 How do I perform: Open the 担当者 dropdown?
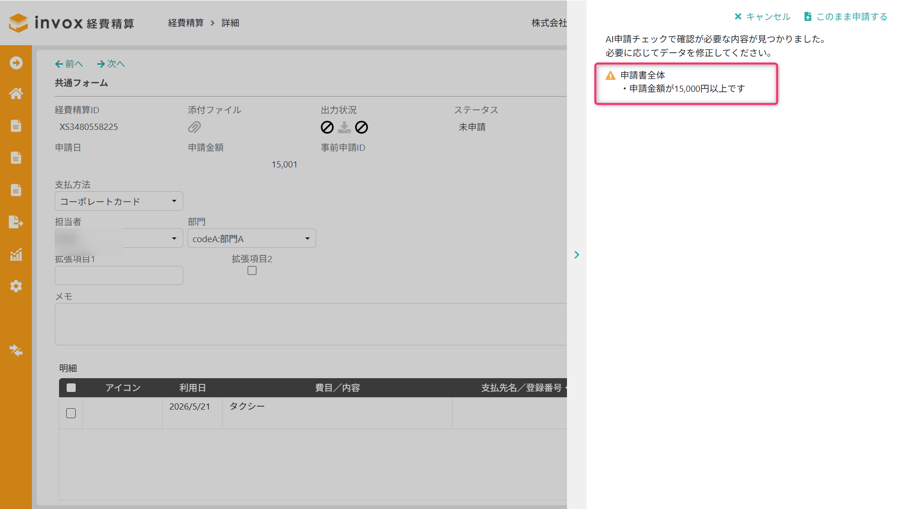point(119,238)
